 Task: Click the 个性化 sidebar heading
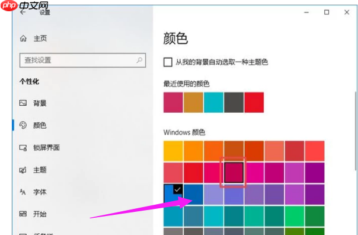click(29, 81)
